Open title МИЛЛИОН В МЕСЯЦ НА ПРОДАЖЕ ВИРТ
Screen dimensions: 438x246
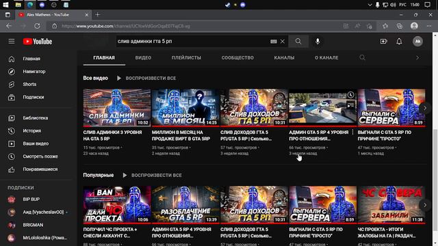[181, 135]
